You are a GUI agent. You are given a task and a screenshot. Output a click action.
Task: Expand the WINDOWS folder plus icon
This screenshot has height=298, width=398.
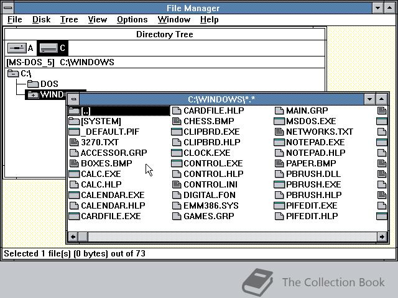tap(33, 94)
